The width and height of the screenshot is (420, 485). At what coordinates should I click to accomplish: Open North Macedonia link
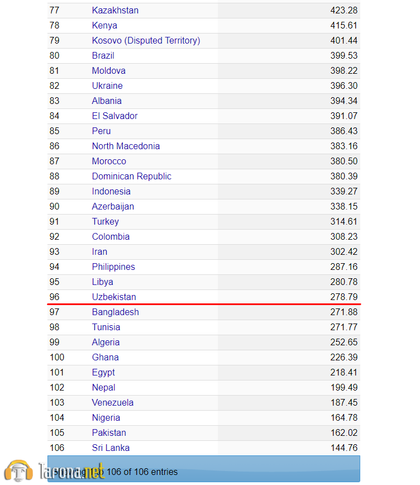[126, 146]
